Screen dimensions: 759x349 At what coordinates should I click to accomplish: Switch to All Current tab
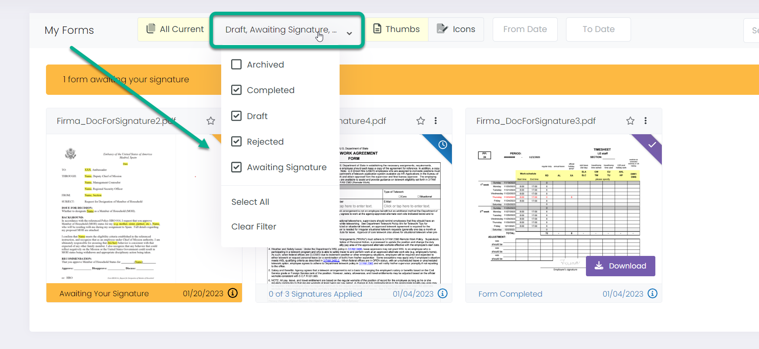[x=174, y=29]
